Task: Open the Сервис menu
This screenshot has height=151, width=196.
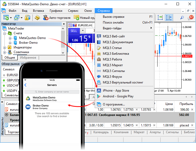Action: pyautogui.click(x=73, y=11)
